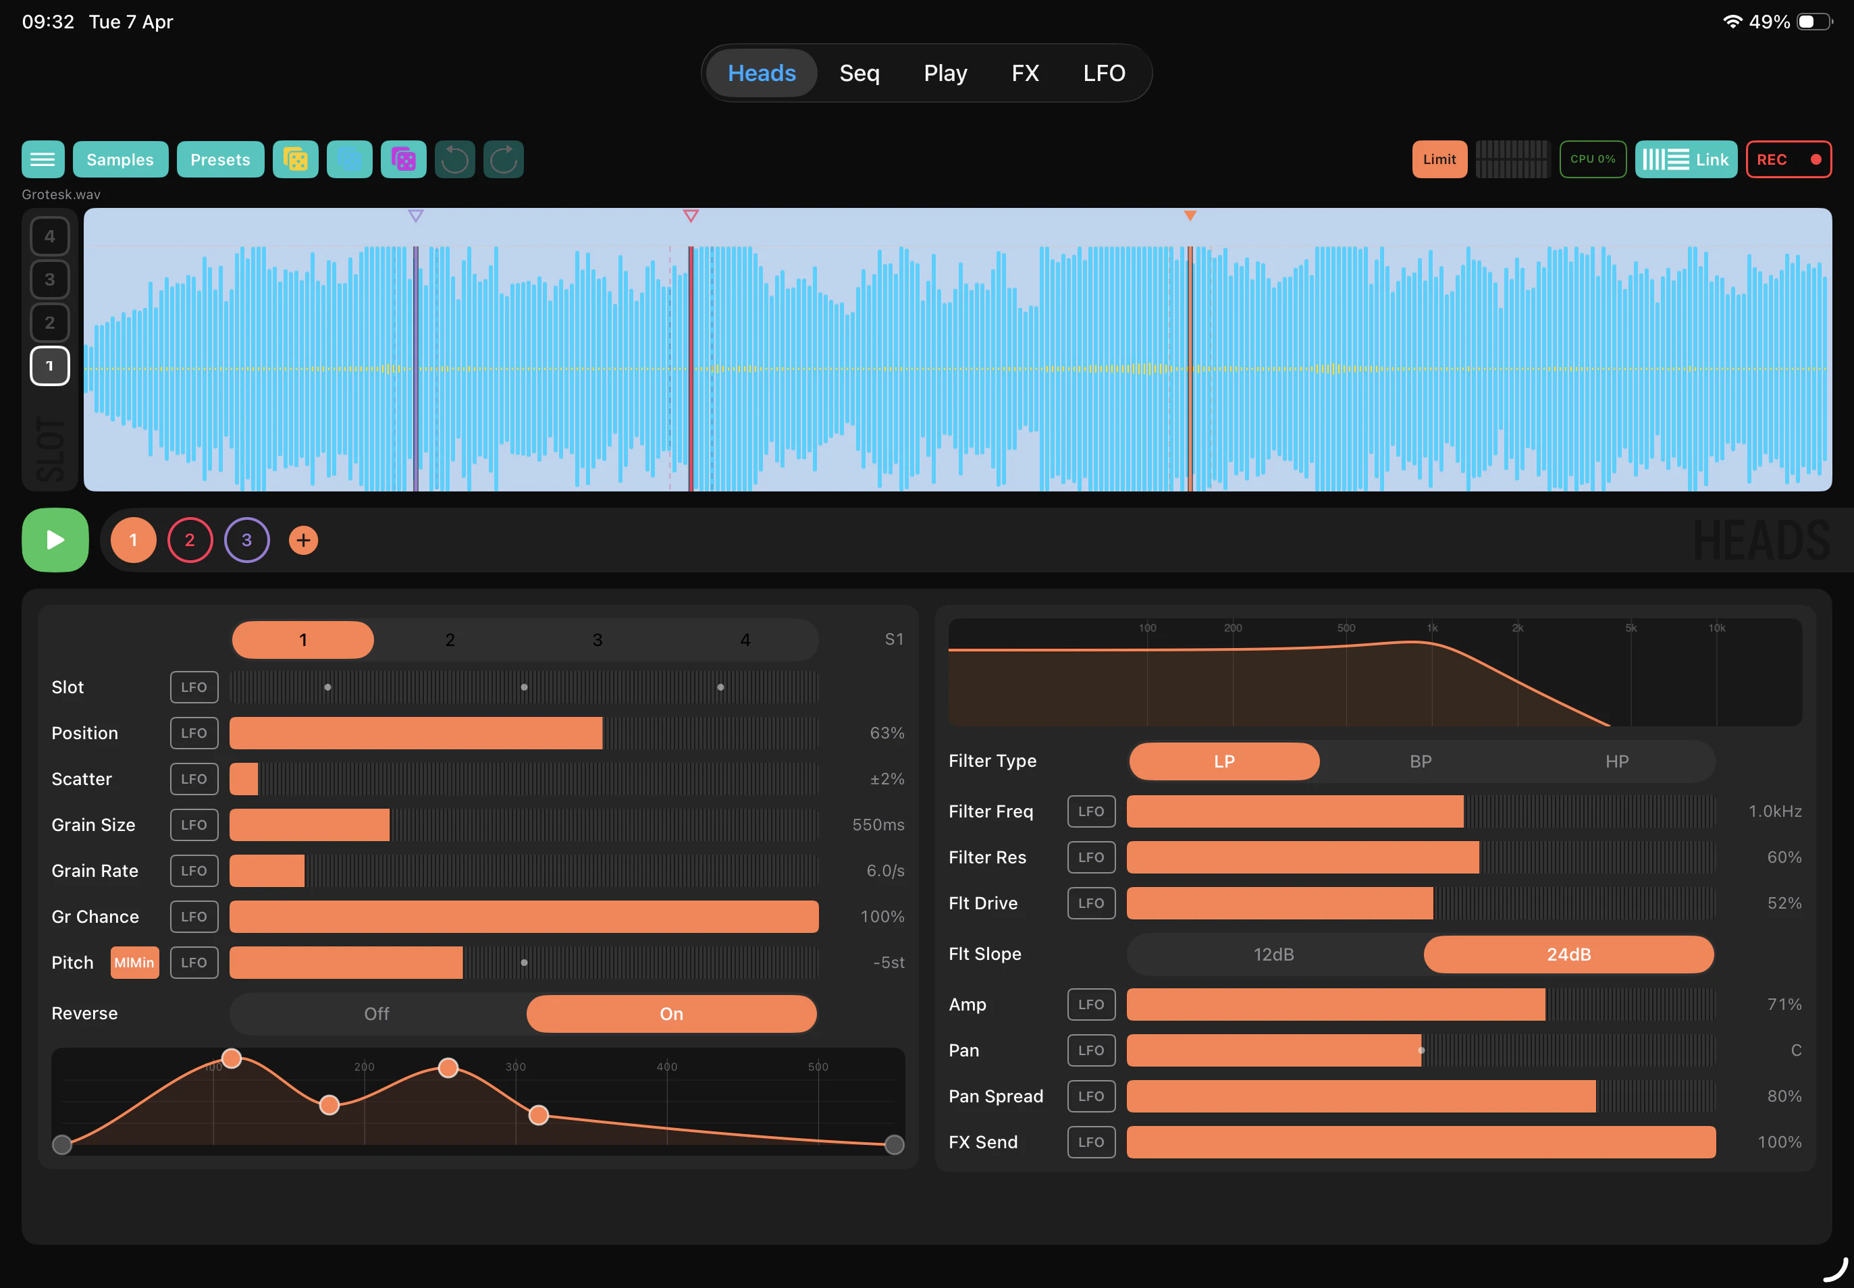Image resolution: width=1854 pixels, height=1288 pixels.
Task: Switch to the Seq tab
Action: click(859, 74)
